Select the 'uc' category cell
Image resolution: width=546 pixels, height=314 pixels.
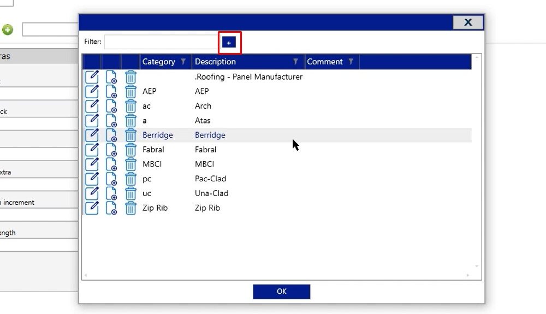(x=146, y=193)
